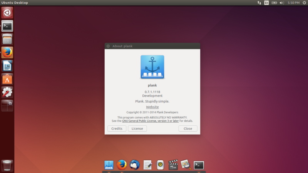Click the About plank title bar

[152, 46]
